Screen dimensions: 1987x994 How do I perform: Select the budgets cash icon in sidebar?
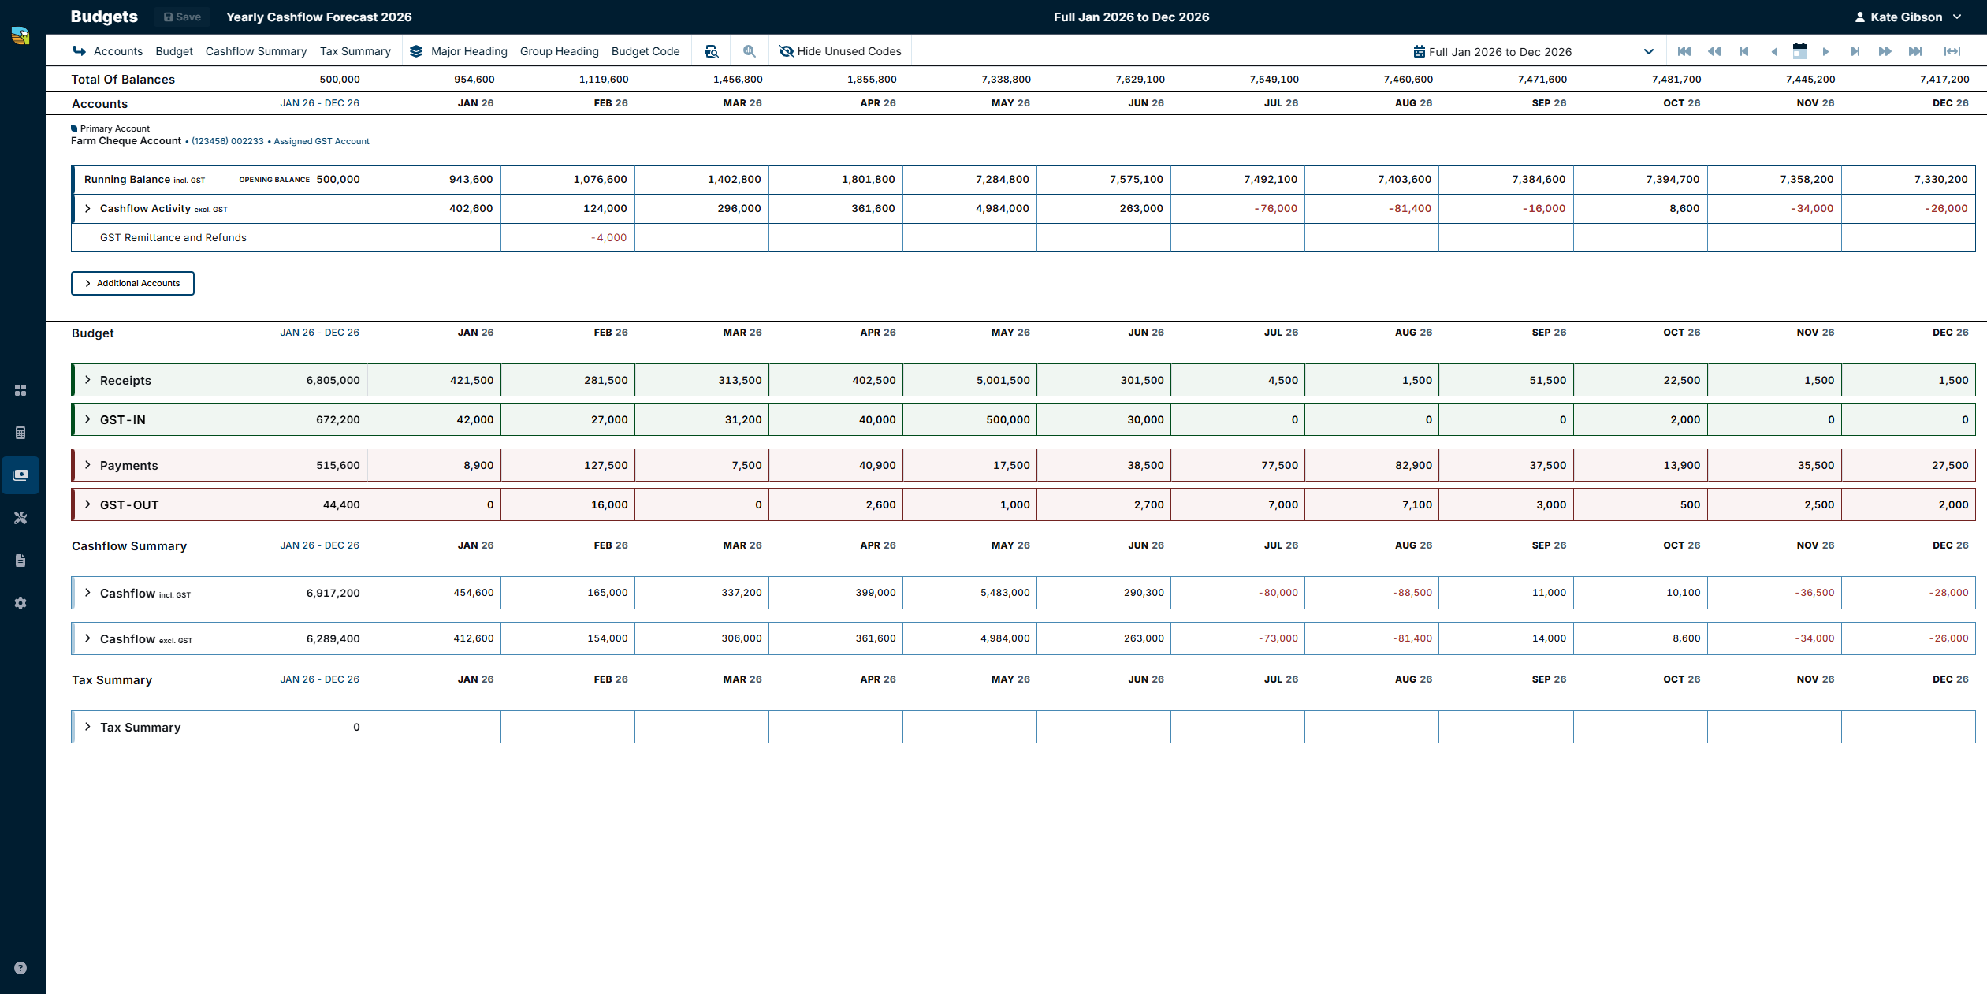point(20,475)
